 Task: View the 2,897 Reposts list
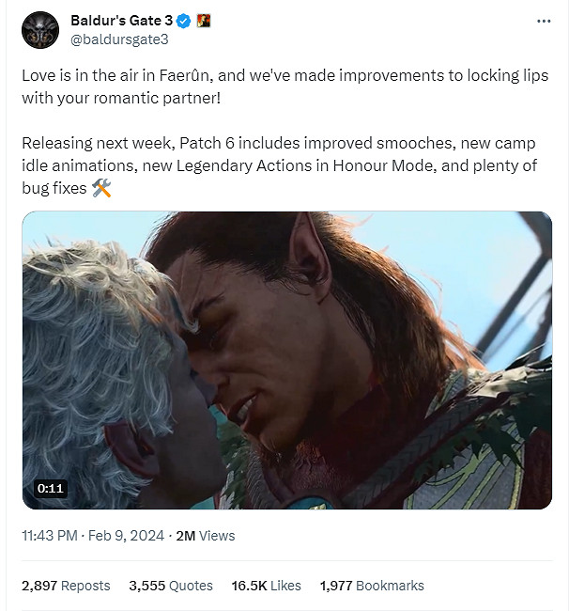pos(66,586)
